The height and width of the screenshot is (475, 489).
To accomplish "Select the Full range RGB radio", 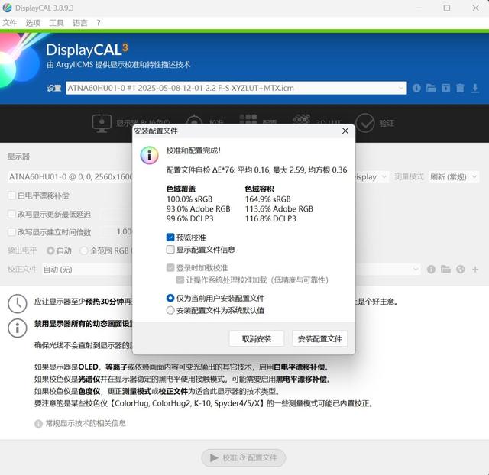I will coord(83,250).
